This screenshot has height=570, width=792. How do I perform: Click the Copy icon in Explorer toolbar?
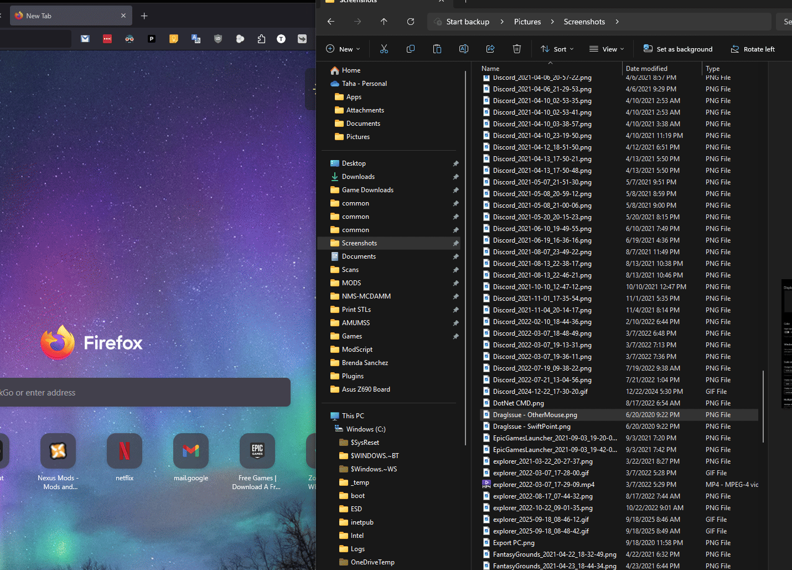[411, 49]
